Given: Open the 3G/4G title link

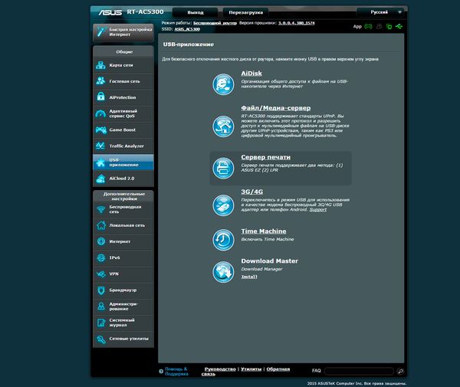Looking at the screenshot, I should 252,192.
